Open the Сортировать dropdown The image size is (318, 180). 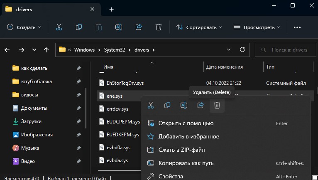click(199, 27)
